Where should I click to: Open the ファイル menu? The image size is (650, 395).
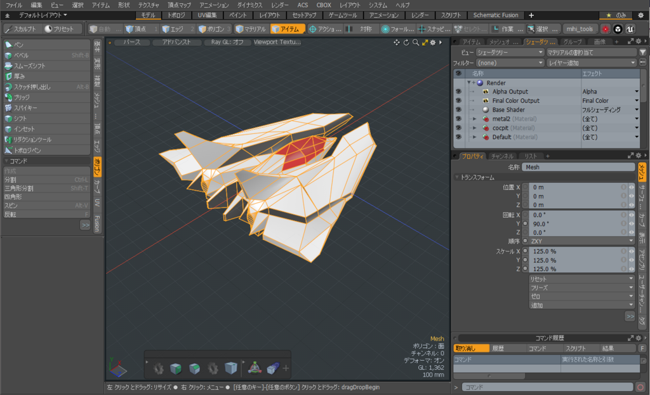click(14, 5)
